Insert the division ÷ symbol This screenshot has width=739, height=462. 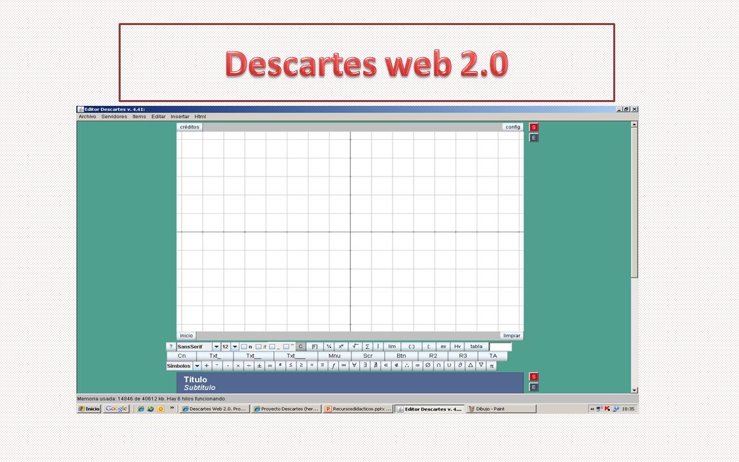pos(249,365)
